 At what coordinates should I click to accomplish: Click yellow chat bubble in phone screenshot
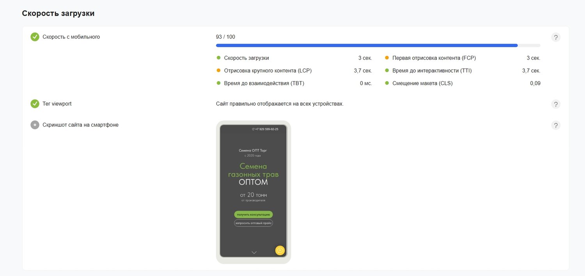tap(280, 250)
